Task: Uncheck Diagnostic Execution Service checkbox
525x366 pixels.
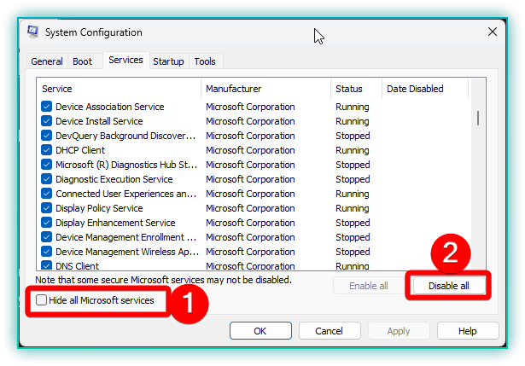Action: click(46, 179)
